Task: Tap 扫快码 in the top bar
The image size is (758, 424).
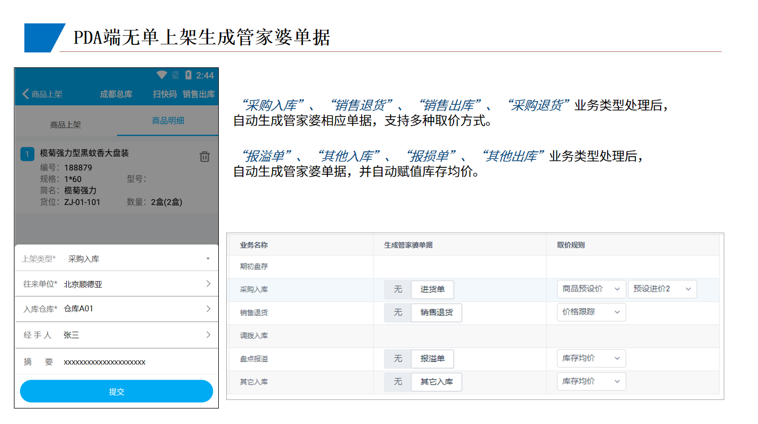Action: click(164, 94)
